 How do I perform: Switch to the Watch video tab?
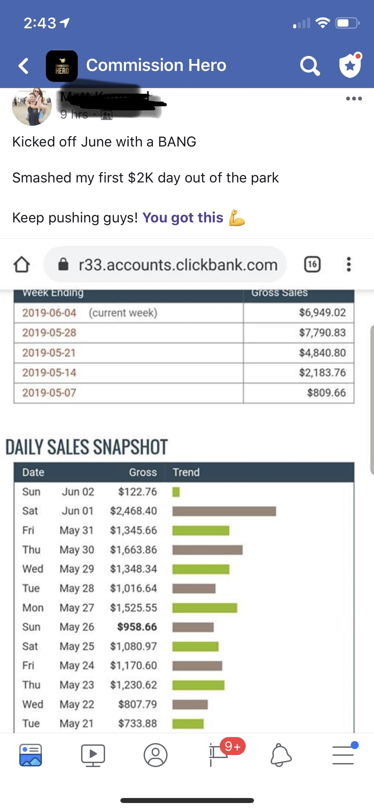click(x=93, y=755)
